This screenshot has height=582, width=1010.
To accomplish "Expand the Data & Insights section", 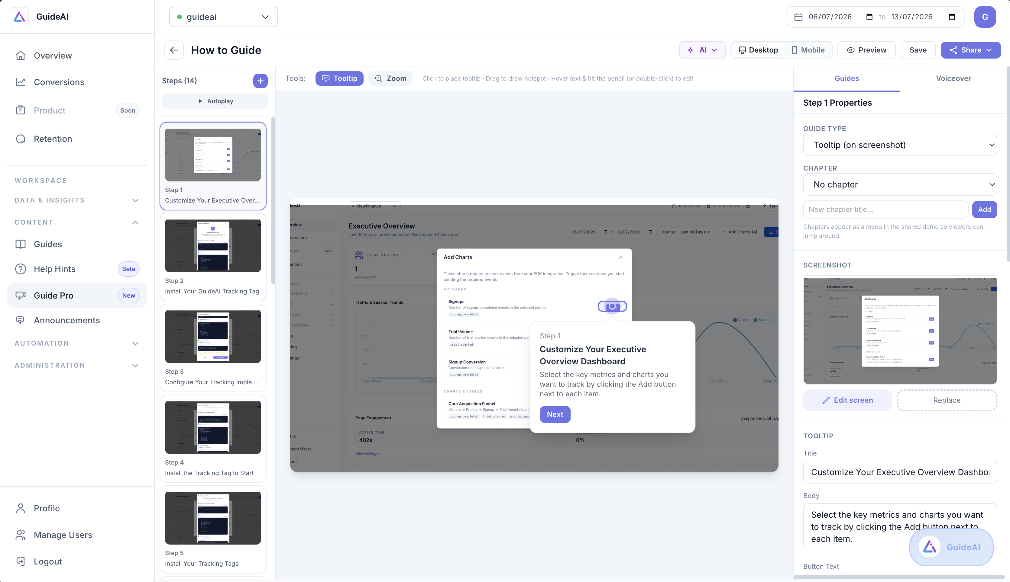I will click(77, 200).
